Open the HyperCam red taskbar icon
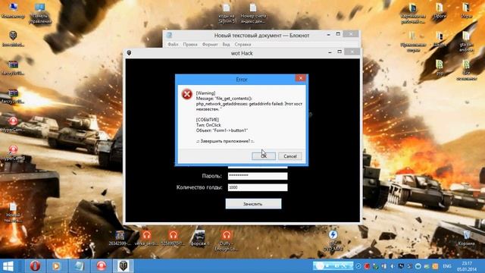This screenshot has width=485, height=273. tap(102, 266)
